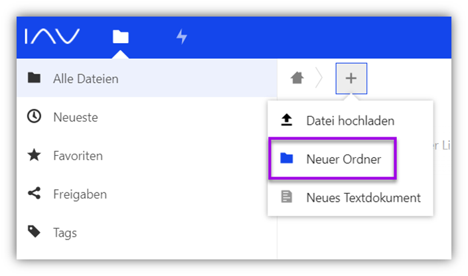Click the star icon for Favoriten
The width and height of the screenshot is (468, 276).
pos(34,155)
